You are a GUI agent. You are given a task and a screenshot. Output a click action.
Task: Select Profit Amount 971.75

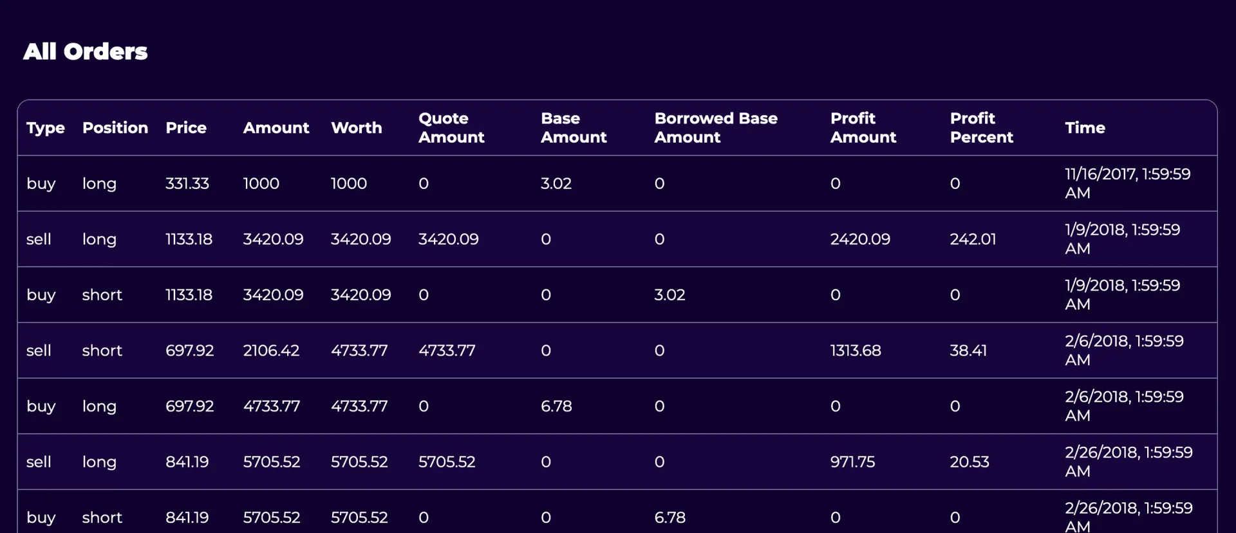(x=852, y=462)
